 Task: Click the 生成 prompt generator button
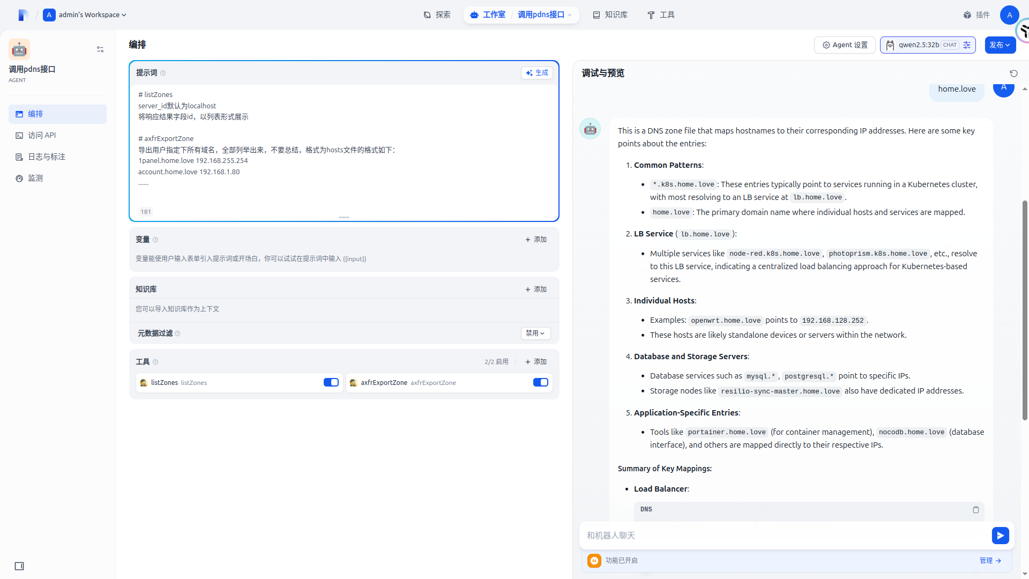pyautogui.click(x=537, y=73)
